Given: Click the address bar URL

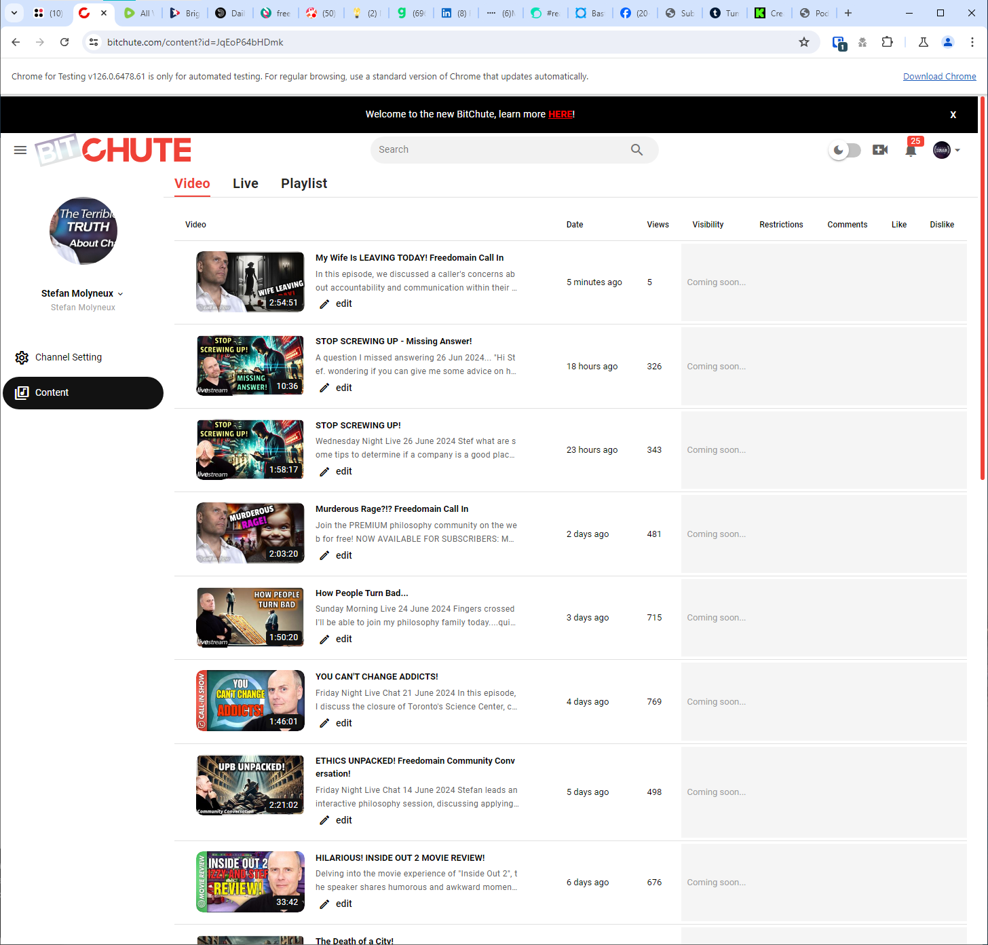Looking at the screenshot, I should [195, 42].
